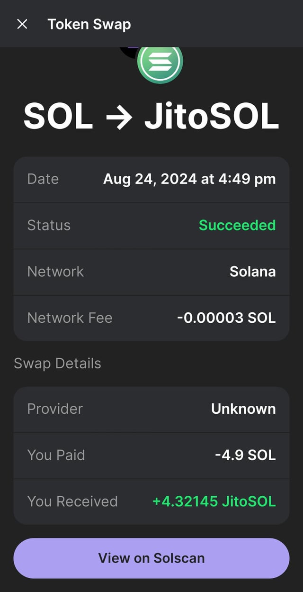
Task: Select the Network Fee label
Action: [70, 318]
